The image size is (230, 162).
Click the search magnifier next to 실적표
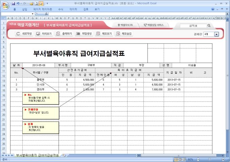click(209, 26)
